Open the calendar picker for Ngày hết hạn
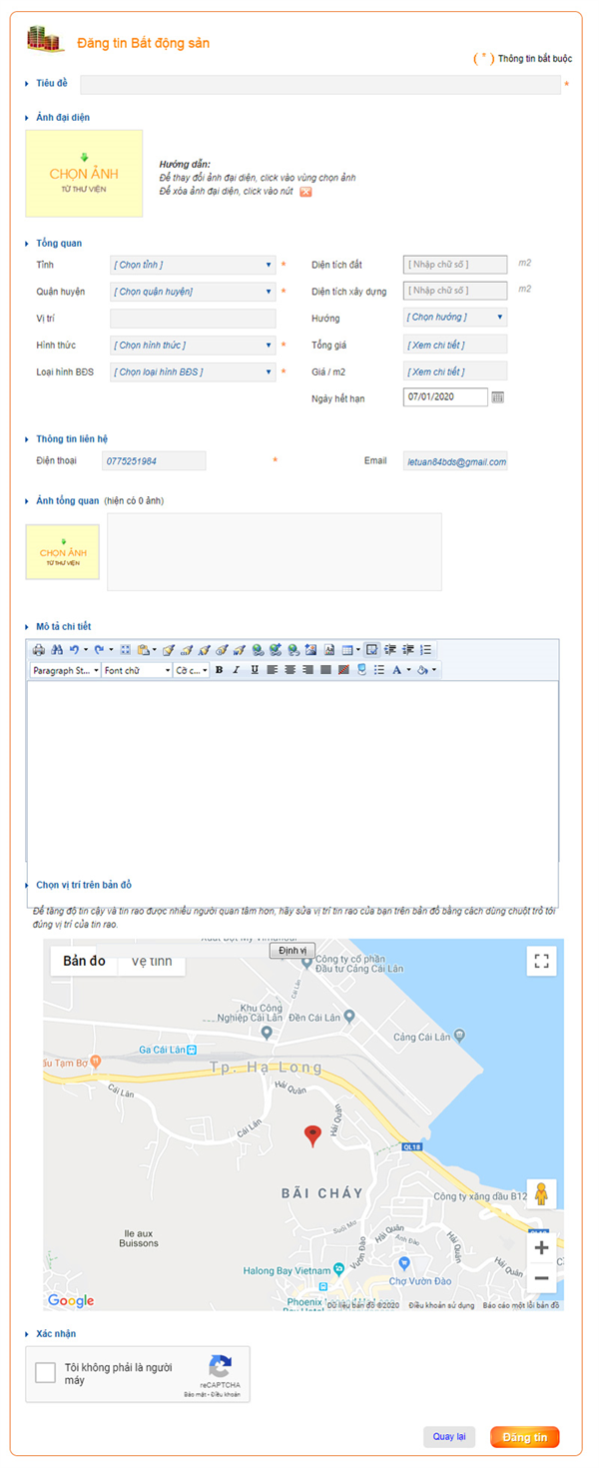This screenshot has width=599, height=1468. point(498,397)
